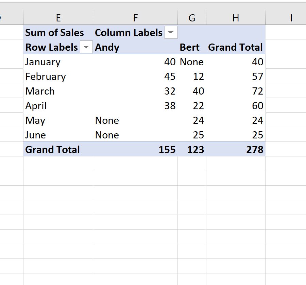306x285 pixels.
Task: Click the Sum of Sales cell
Action: tap(58, 32)
